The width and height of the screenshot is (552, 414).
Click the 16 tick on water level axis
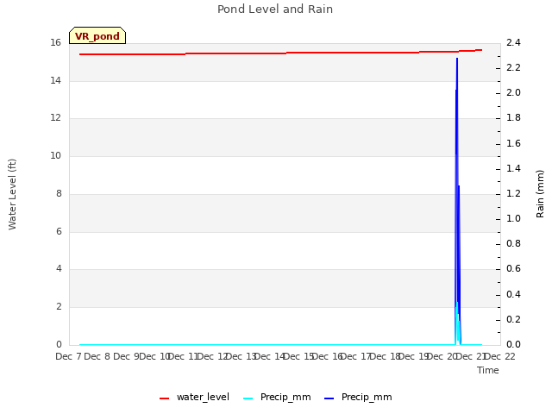coord(55,43)
